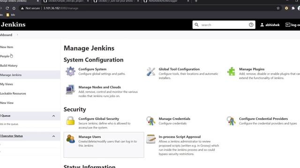300x168 pixels.
Task: Click the browser address bar URL
Action: click(61, 8)
